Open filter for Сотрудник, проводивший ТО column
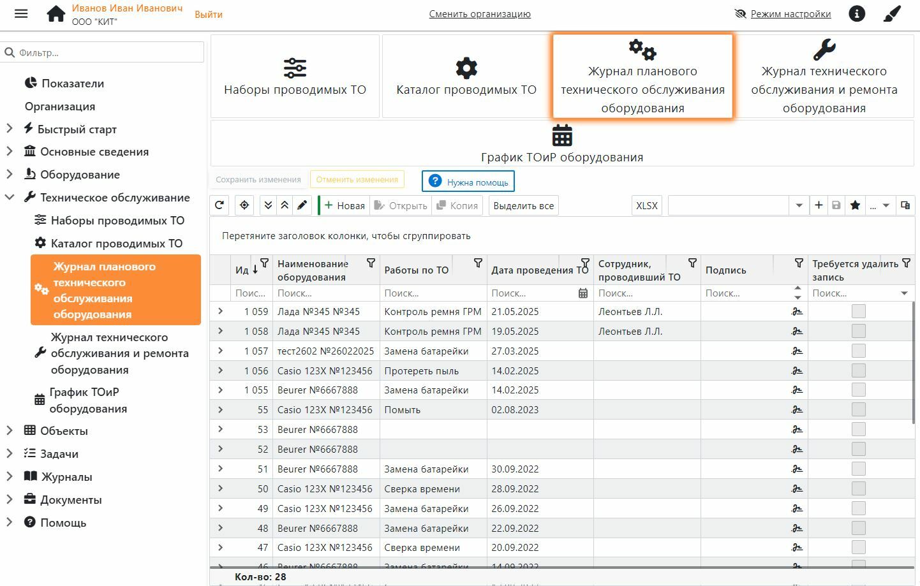920x586 pixels. (x=692, y=263)
